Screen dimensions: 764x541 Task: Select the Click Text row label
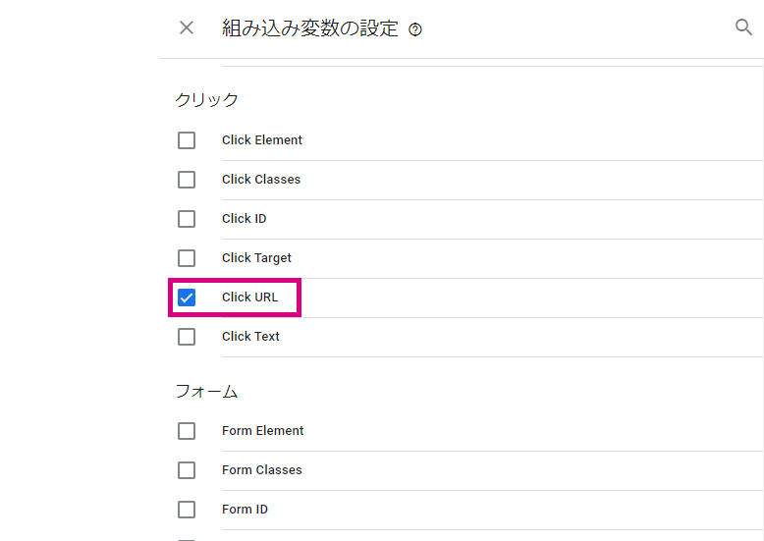click(x=251, y=337)
